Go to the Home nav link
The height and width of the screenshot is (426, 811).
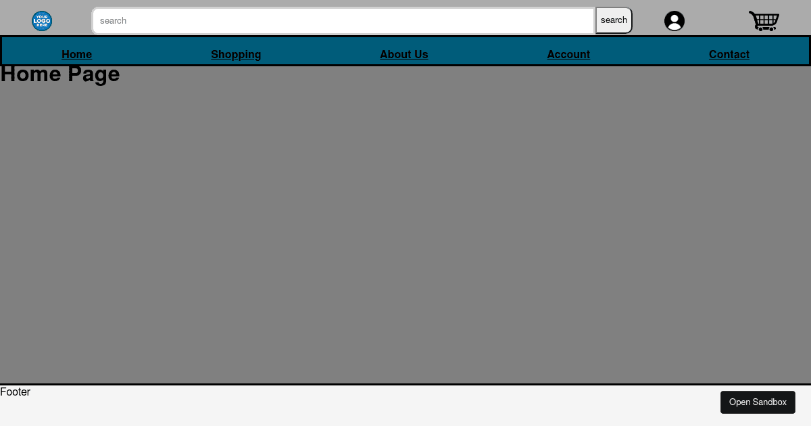coord(77,55)
